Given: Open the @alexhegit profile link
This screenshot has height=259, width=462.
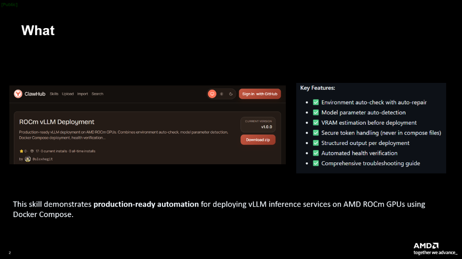Looking at the screenshot, I should (x=43, y=159).
